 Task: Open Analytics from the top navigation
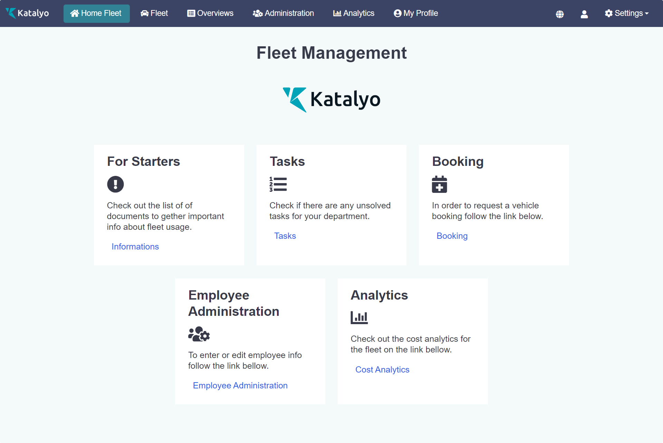click(354, 13)
